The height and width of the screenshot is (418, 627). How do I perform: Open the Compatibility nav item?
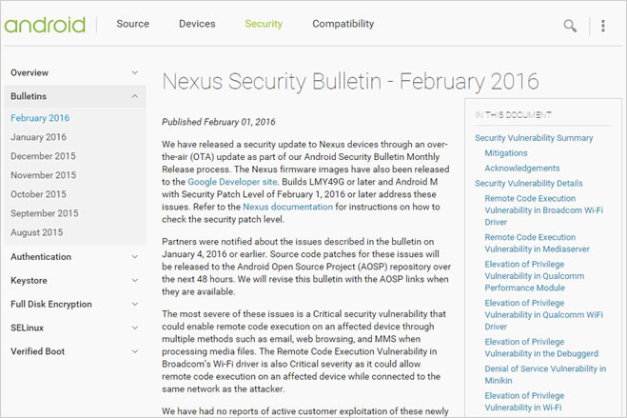tap(343, 24)
